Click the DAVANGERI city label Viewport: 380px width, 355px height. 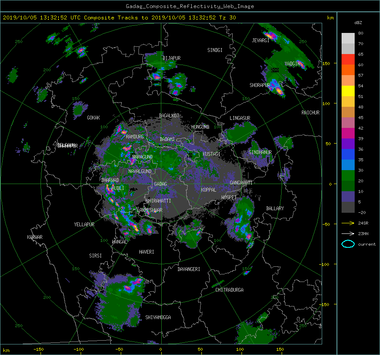point(189,269)
